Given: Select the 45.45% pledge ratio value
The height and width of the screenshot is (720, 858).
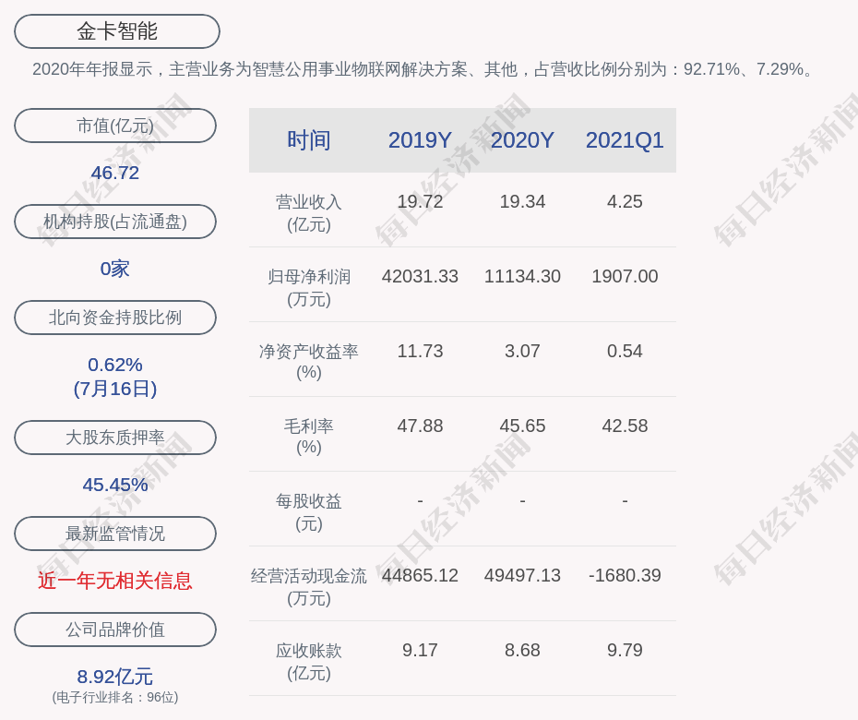Looking at the screenshot, I should tap(114, 484).
